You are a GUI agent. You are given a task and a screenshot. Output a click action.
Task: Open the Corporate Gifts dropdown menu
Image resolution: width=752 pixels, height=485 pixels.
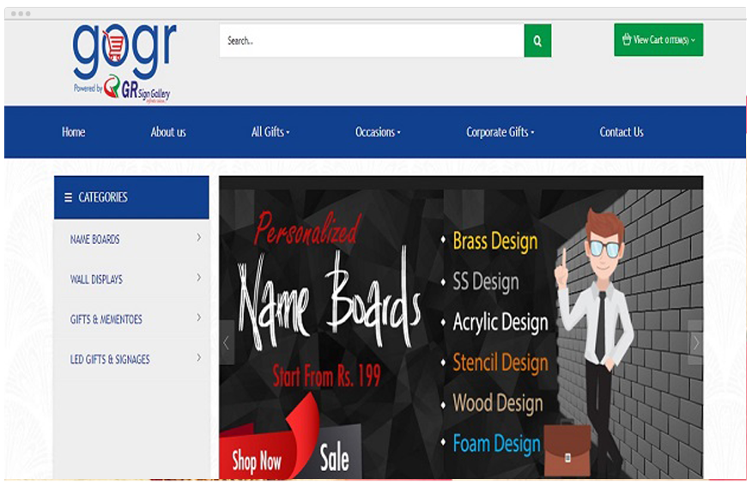500,132
